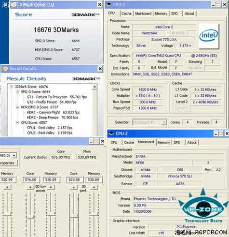Select HDR1 - Canyon Flight result row
The height and width of the screenshot is (237, 229).
tap(53, 112)
